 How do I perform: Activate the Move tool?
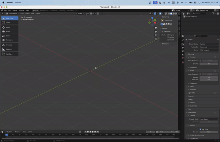coord(10,27)
